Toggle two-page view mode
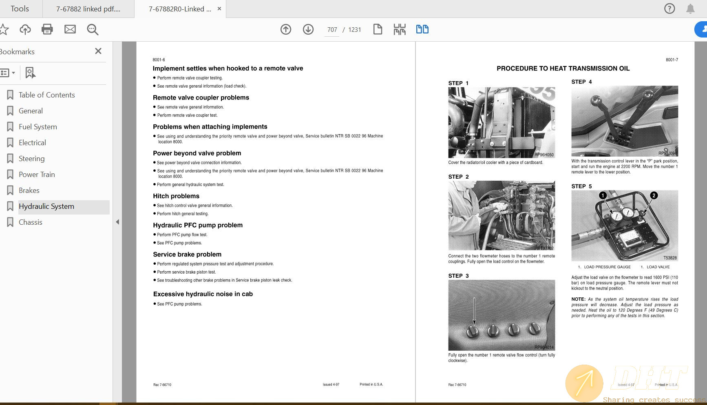707x405 pixels. click(422, 29)
